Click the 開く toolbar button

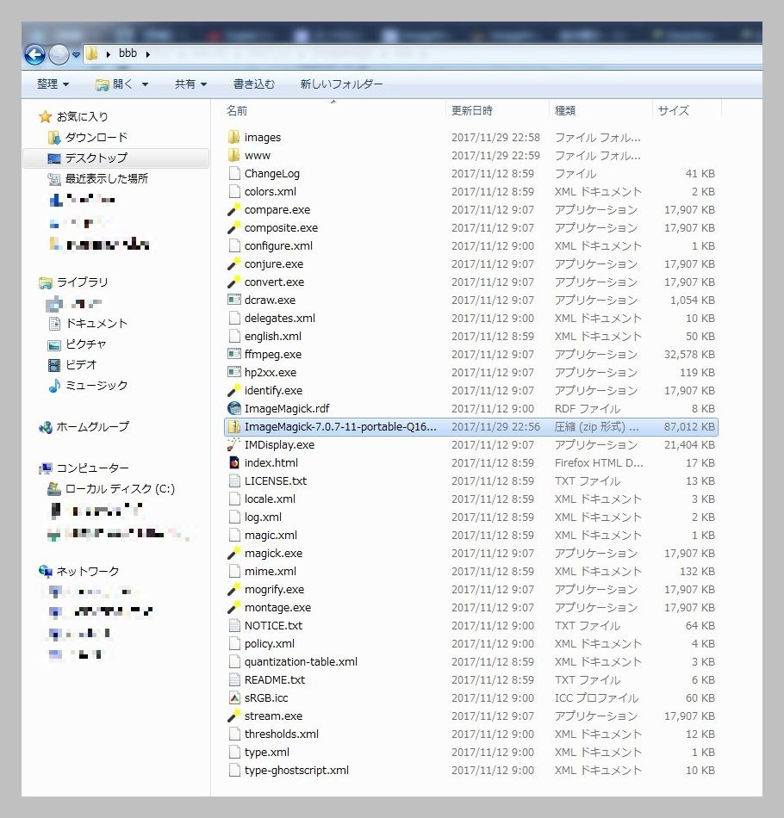coord(115,84)
